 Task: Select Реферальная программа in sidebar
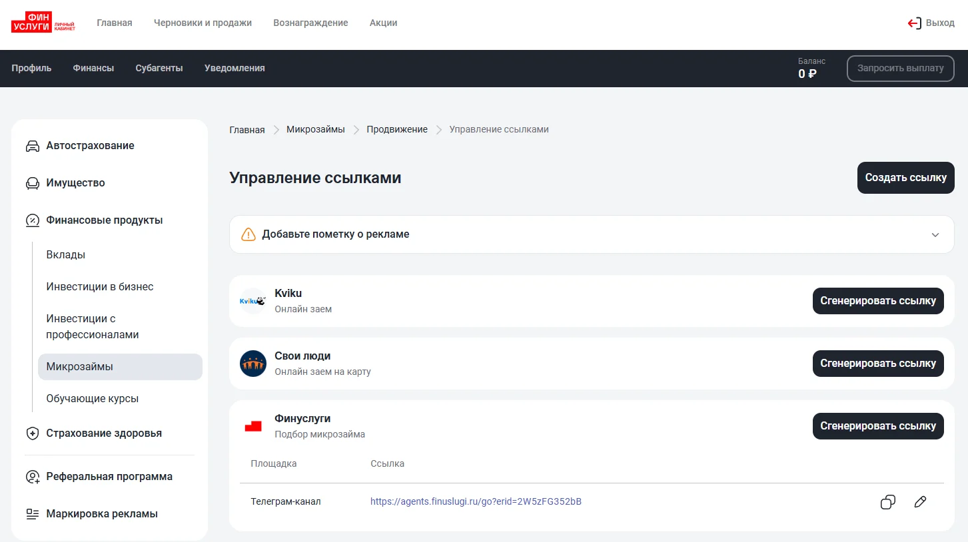[x=110, y=477]
